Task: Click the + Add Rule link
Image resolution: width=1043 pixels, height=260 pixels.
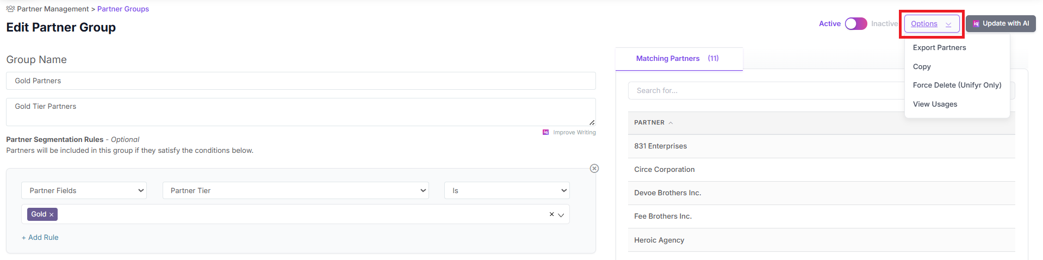Action: pos(40,238)
